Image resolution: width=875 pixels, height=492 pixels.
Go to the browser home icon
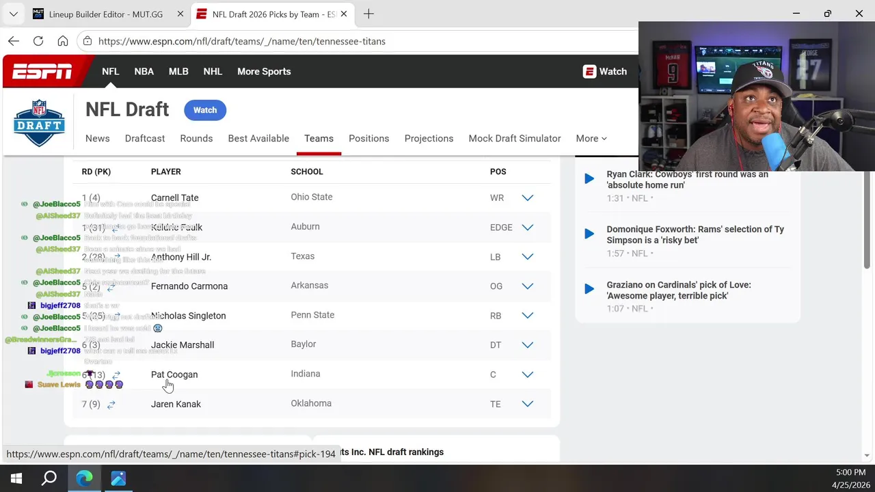(x=63, y=41)
